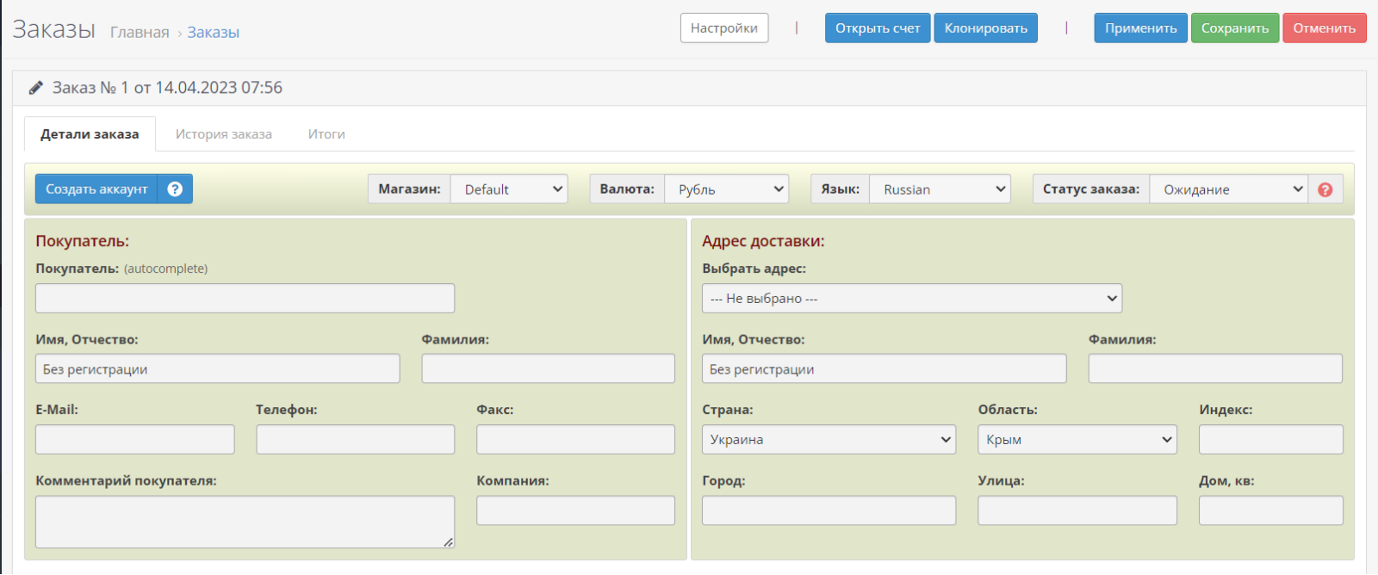Click the Компания input field
This screenshot has width=1378, height=575.
(575, 510)
